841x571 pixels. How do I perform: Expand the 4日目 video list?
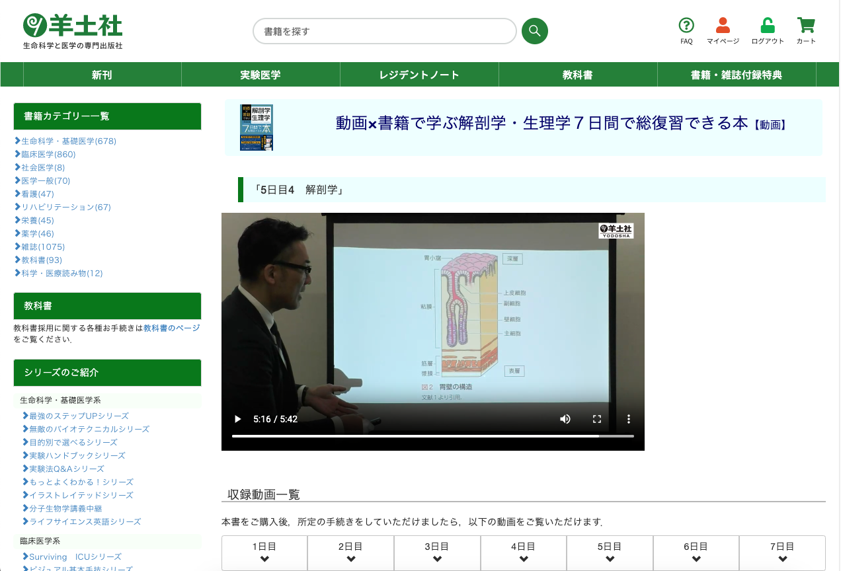click(523, 553)
